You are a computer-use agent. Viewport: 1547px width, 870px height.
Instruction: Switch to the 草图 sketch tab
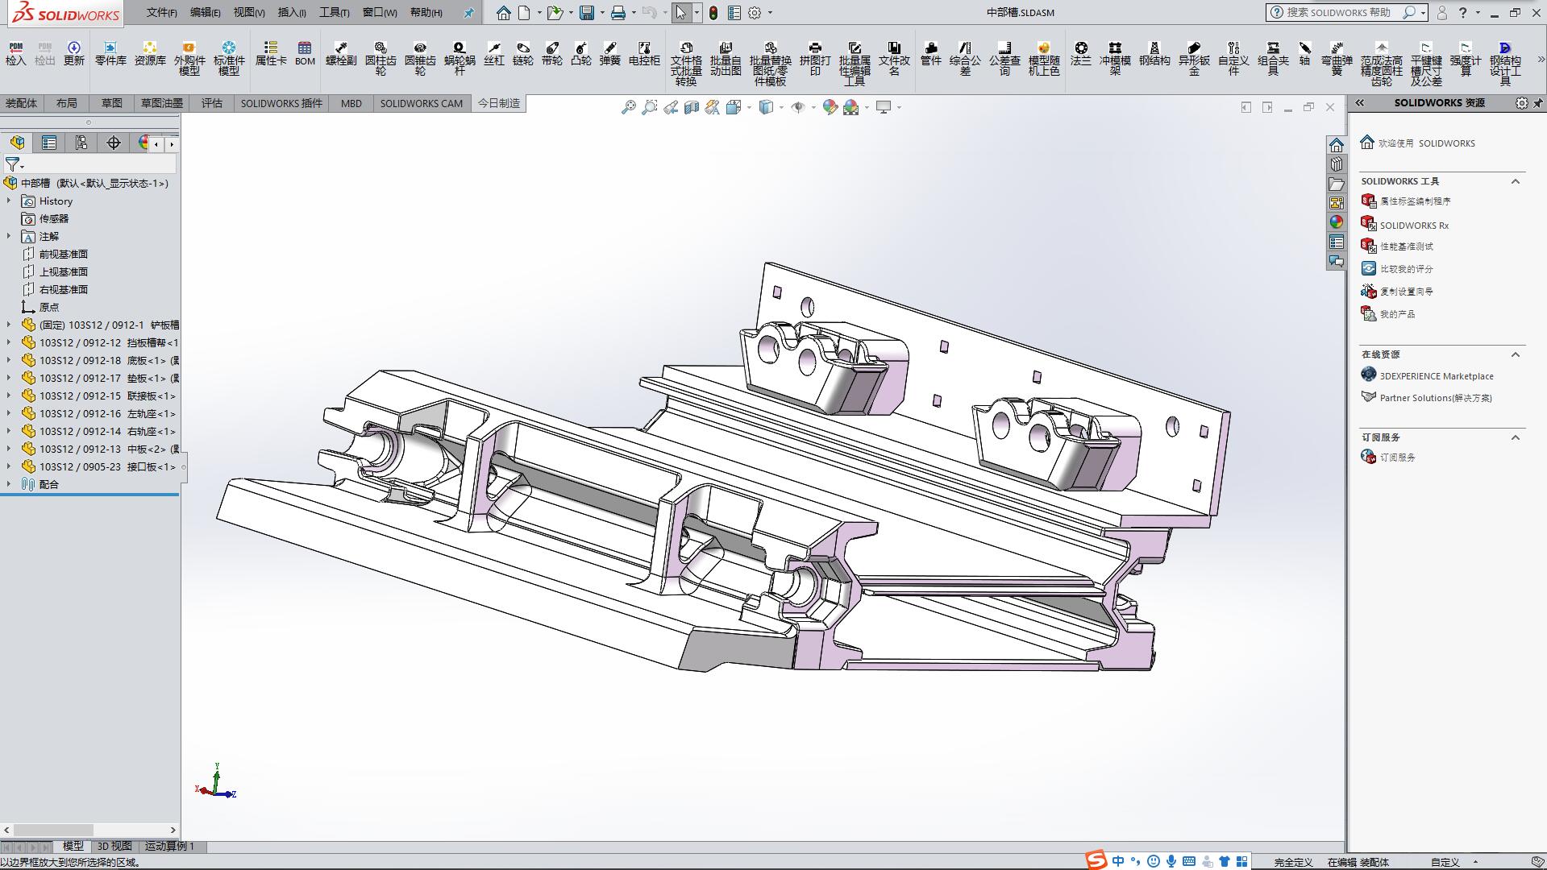pyautogui.click(x=112, y=103)
